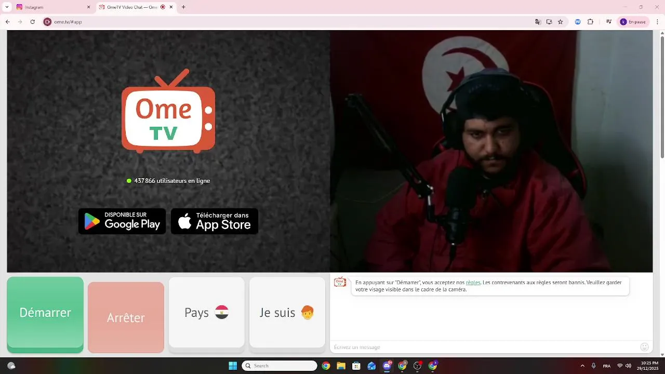Open the En pause profile button

click(x=633, y=22)
